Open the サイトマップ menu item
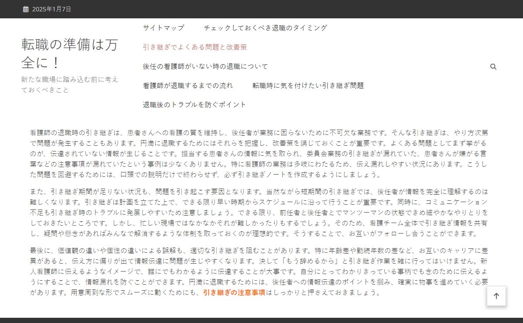 tap(163, 27)
